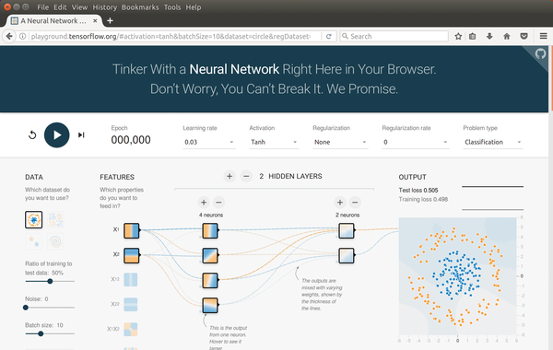Screen dimensions: 553x350
Task: Adjust the training to test ratio slider
Action: pos(50,281)
